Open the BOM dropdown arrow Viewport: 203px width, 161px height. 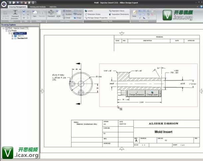[59, 18]
